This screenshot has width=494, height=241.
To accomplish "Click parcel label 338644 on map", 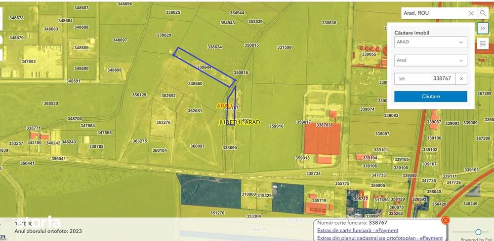I will pos(204,67).
